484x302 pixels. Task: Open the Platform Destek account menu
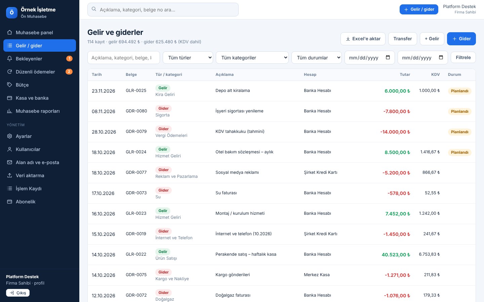459,9
